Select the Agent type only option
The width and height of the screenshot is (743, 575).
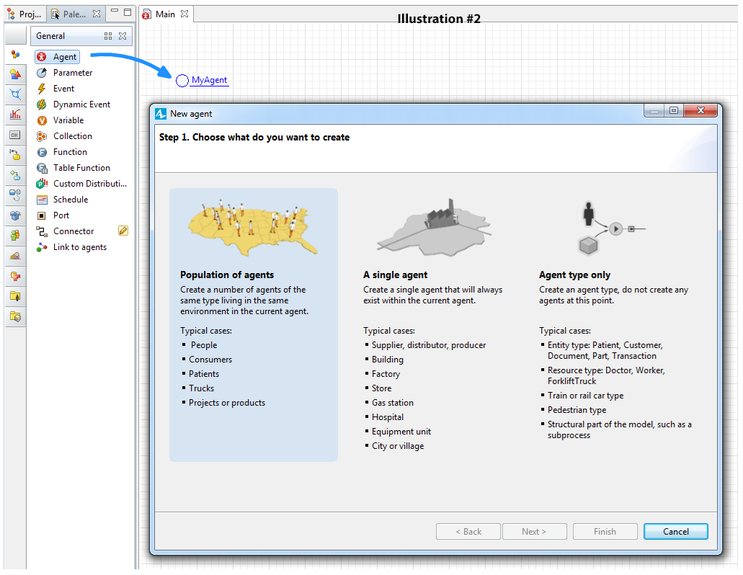pos(615,324)
